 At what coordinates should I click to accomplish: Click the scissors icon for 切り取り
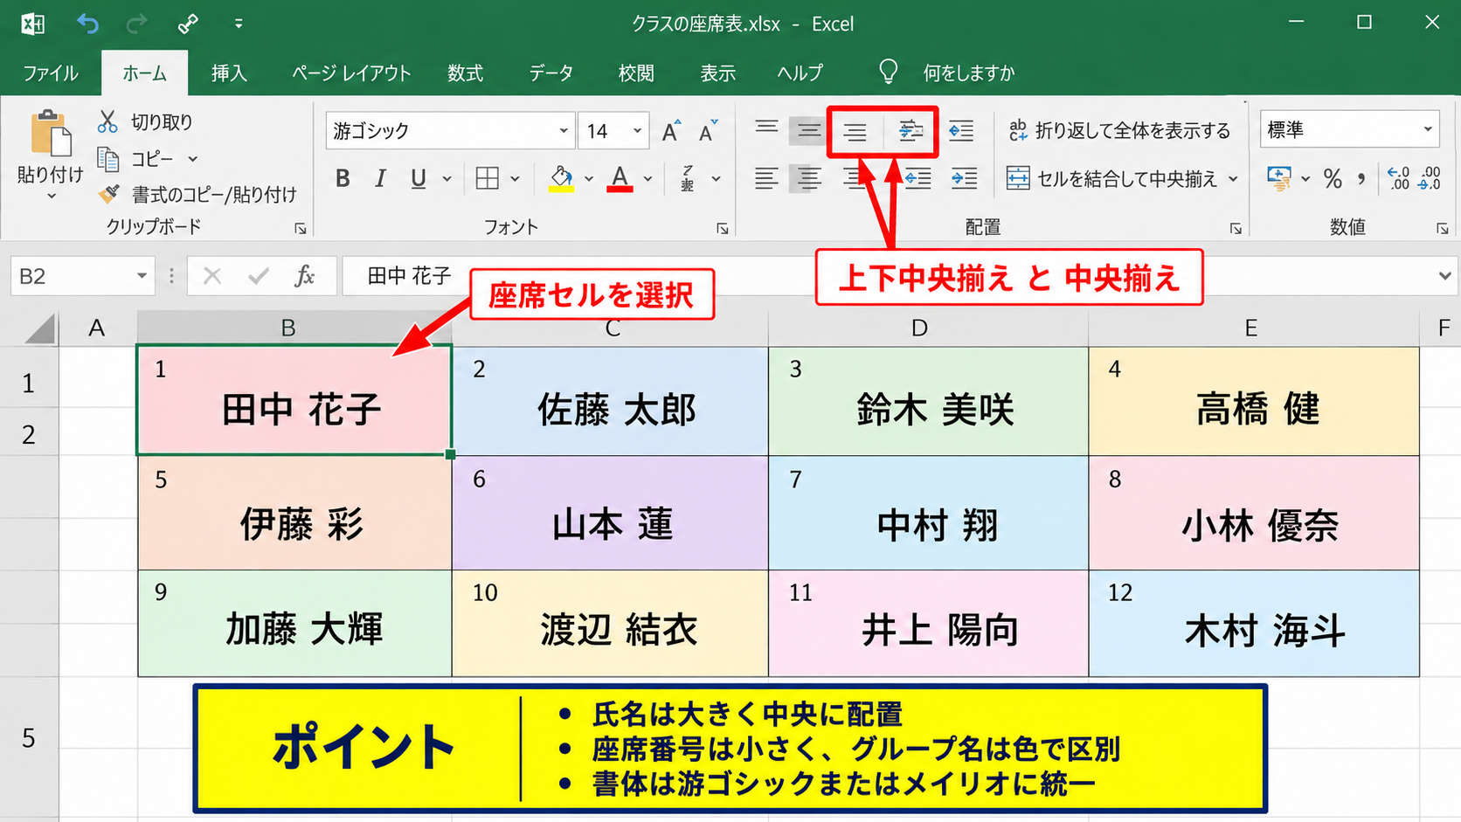107,121
